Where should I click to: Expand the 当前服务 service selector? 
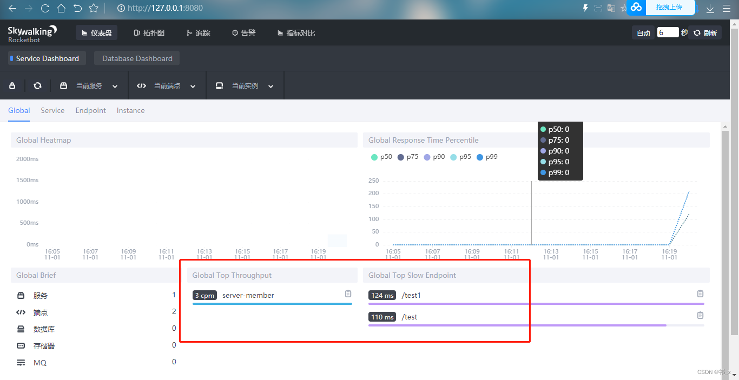click(x=89, y=86)
